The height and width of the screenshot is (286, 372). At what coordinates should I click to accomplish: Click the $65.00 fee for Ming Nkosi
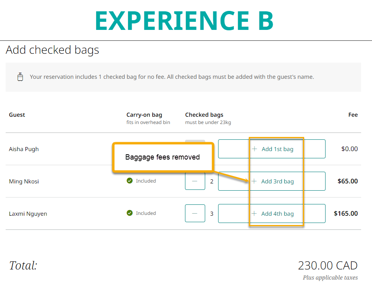(x=347, y=181)
